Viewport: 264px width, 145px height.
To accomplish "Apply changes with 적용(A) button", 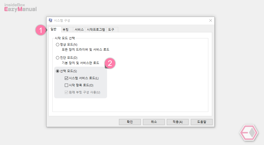I will [x=178, y=122].
